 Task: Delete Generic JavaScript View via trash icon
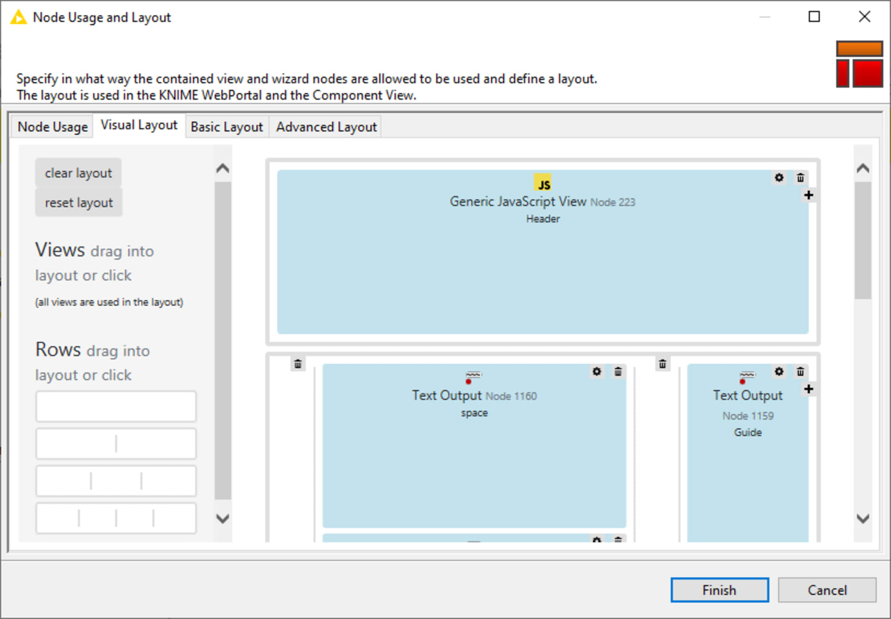[x=801, y=178]
